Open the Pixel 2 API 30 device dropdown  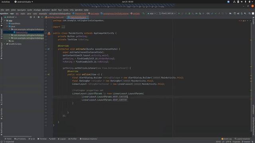pyautogui.click(x=167, y=14)
